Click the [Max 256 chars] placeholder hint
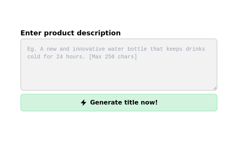The width and height of the screenshot is (244, 156). coord(113,57)
